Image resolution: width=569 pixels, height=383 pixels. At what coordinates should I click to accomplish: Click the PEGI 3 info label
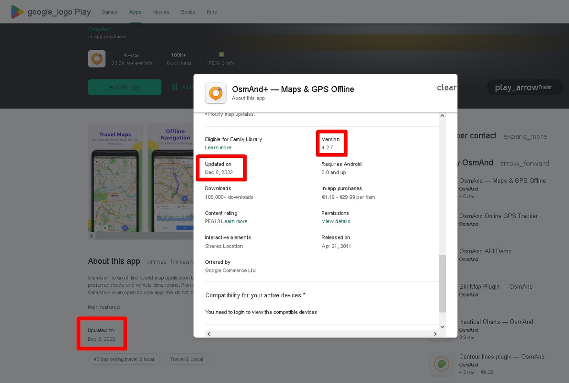click(x=221, y=63)
